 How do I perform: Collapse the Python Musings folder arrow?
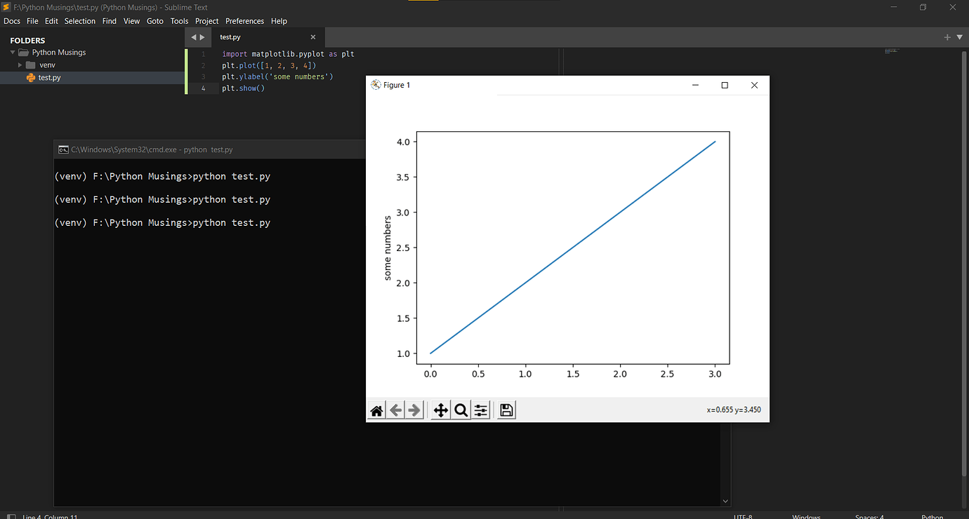(x=13, y=53)
